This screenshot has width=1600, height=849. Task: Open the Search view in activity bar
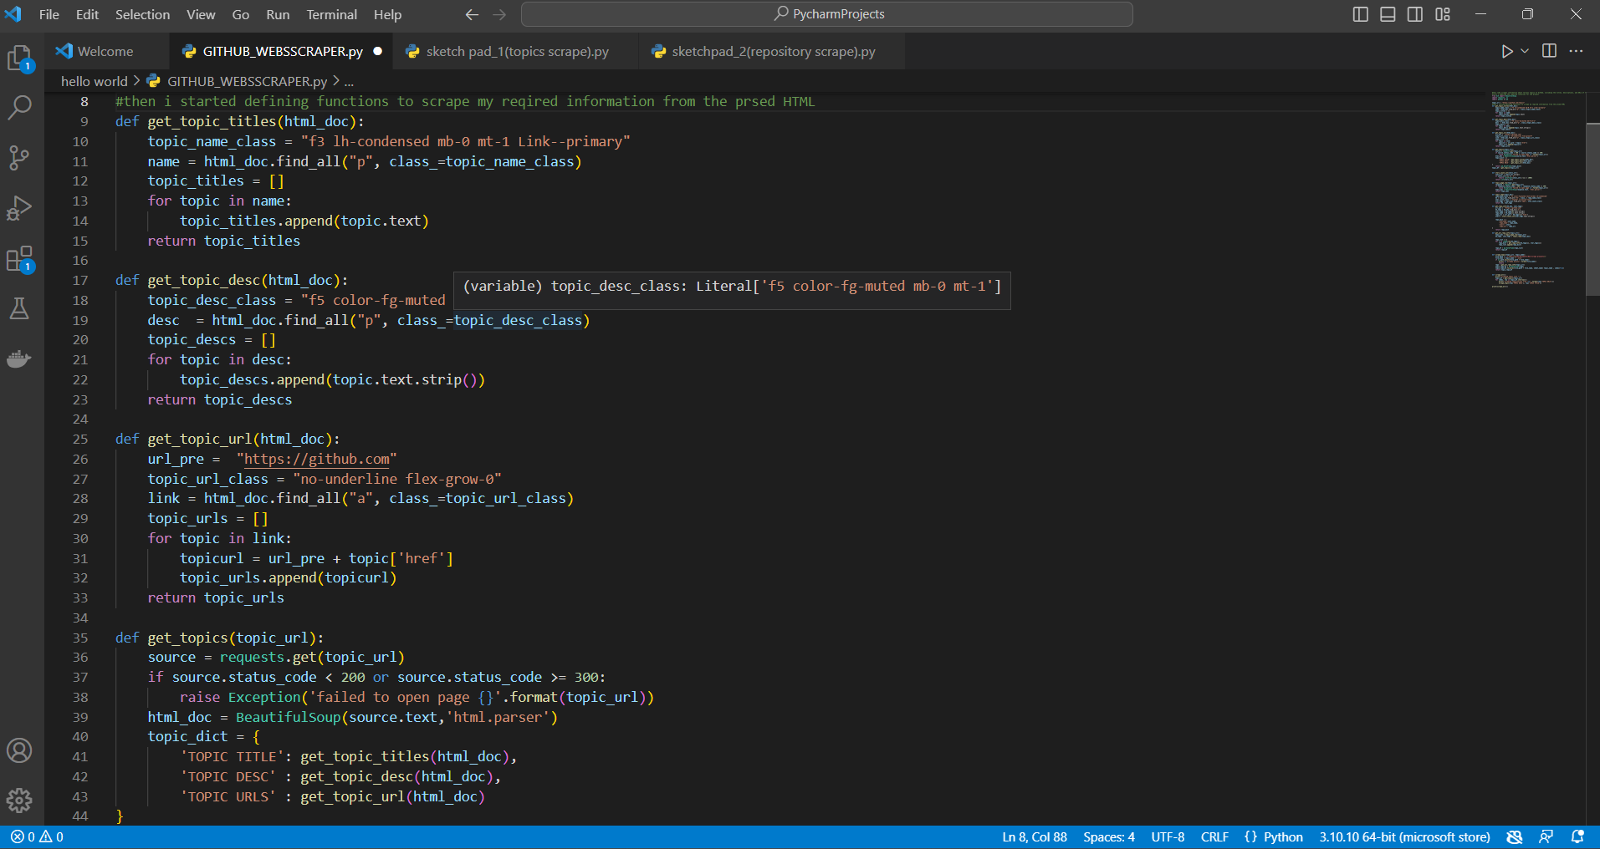[19, 107]
